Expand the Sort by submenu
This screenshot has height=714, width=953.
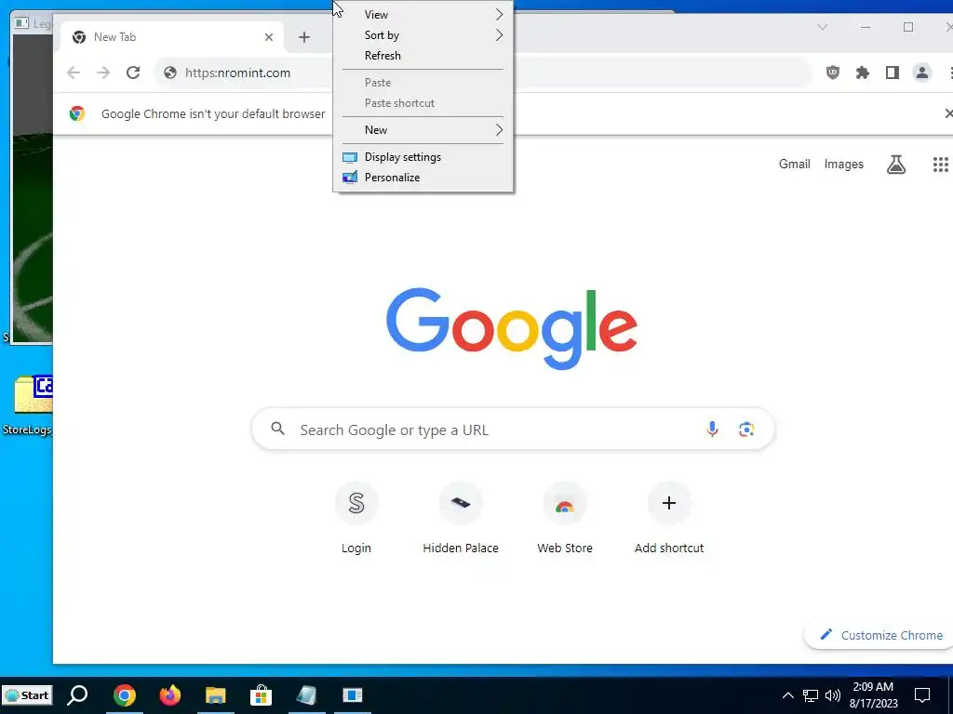pyautogui.click(x=423, y=35)
